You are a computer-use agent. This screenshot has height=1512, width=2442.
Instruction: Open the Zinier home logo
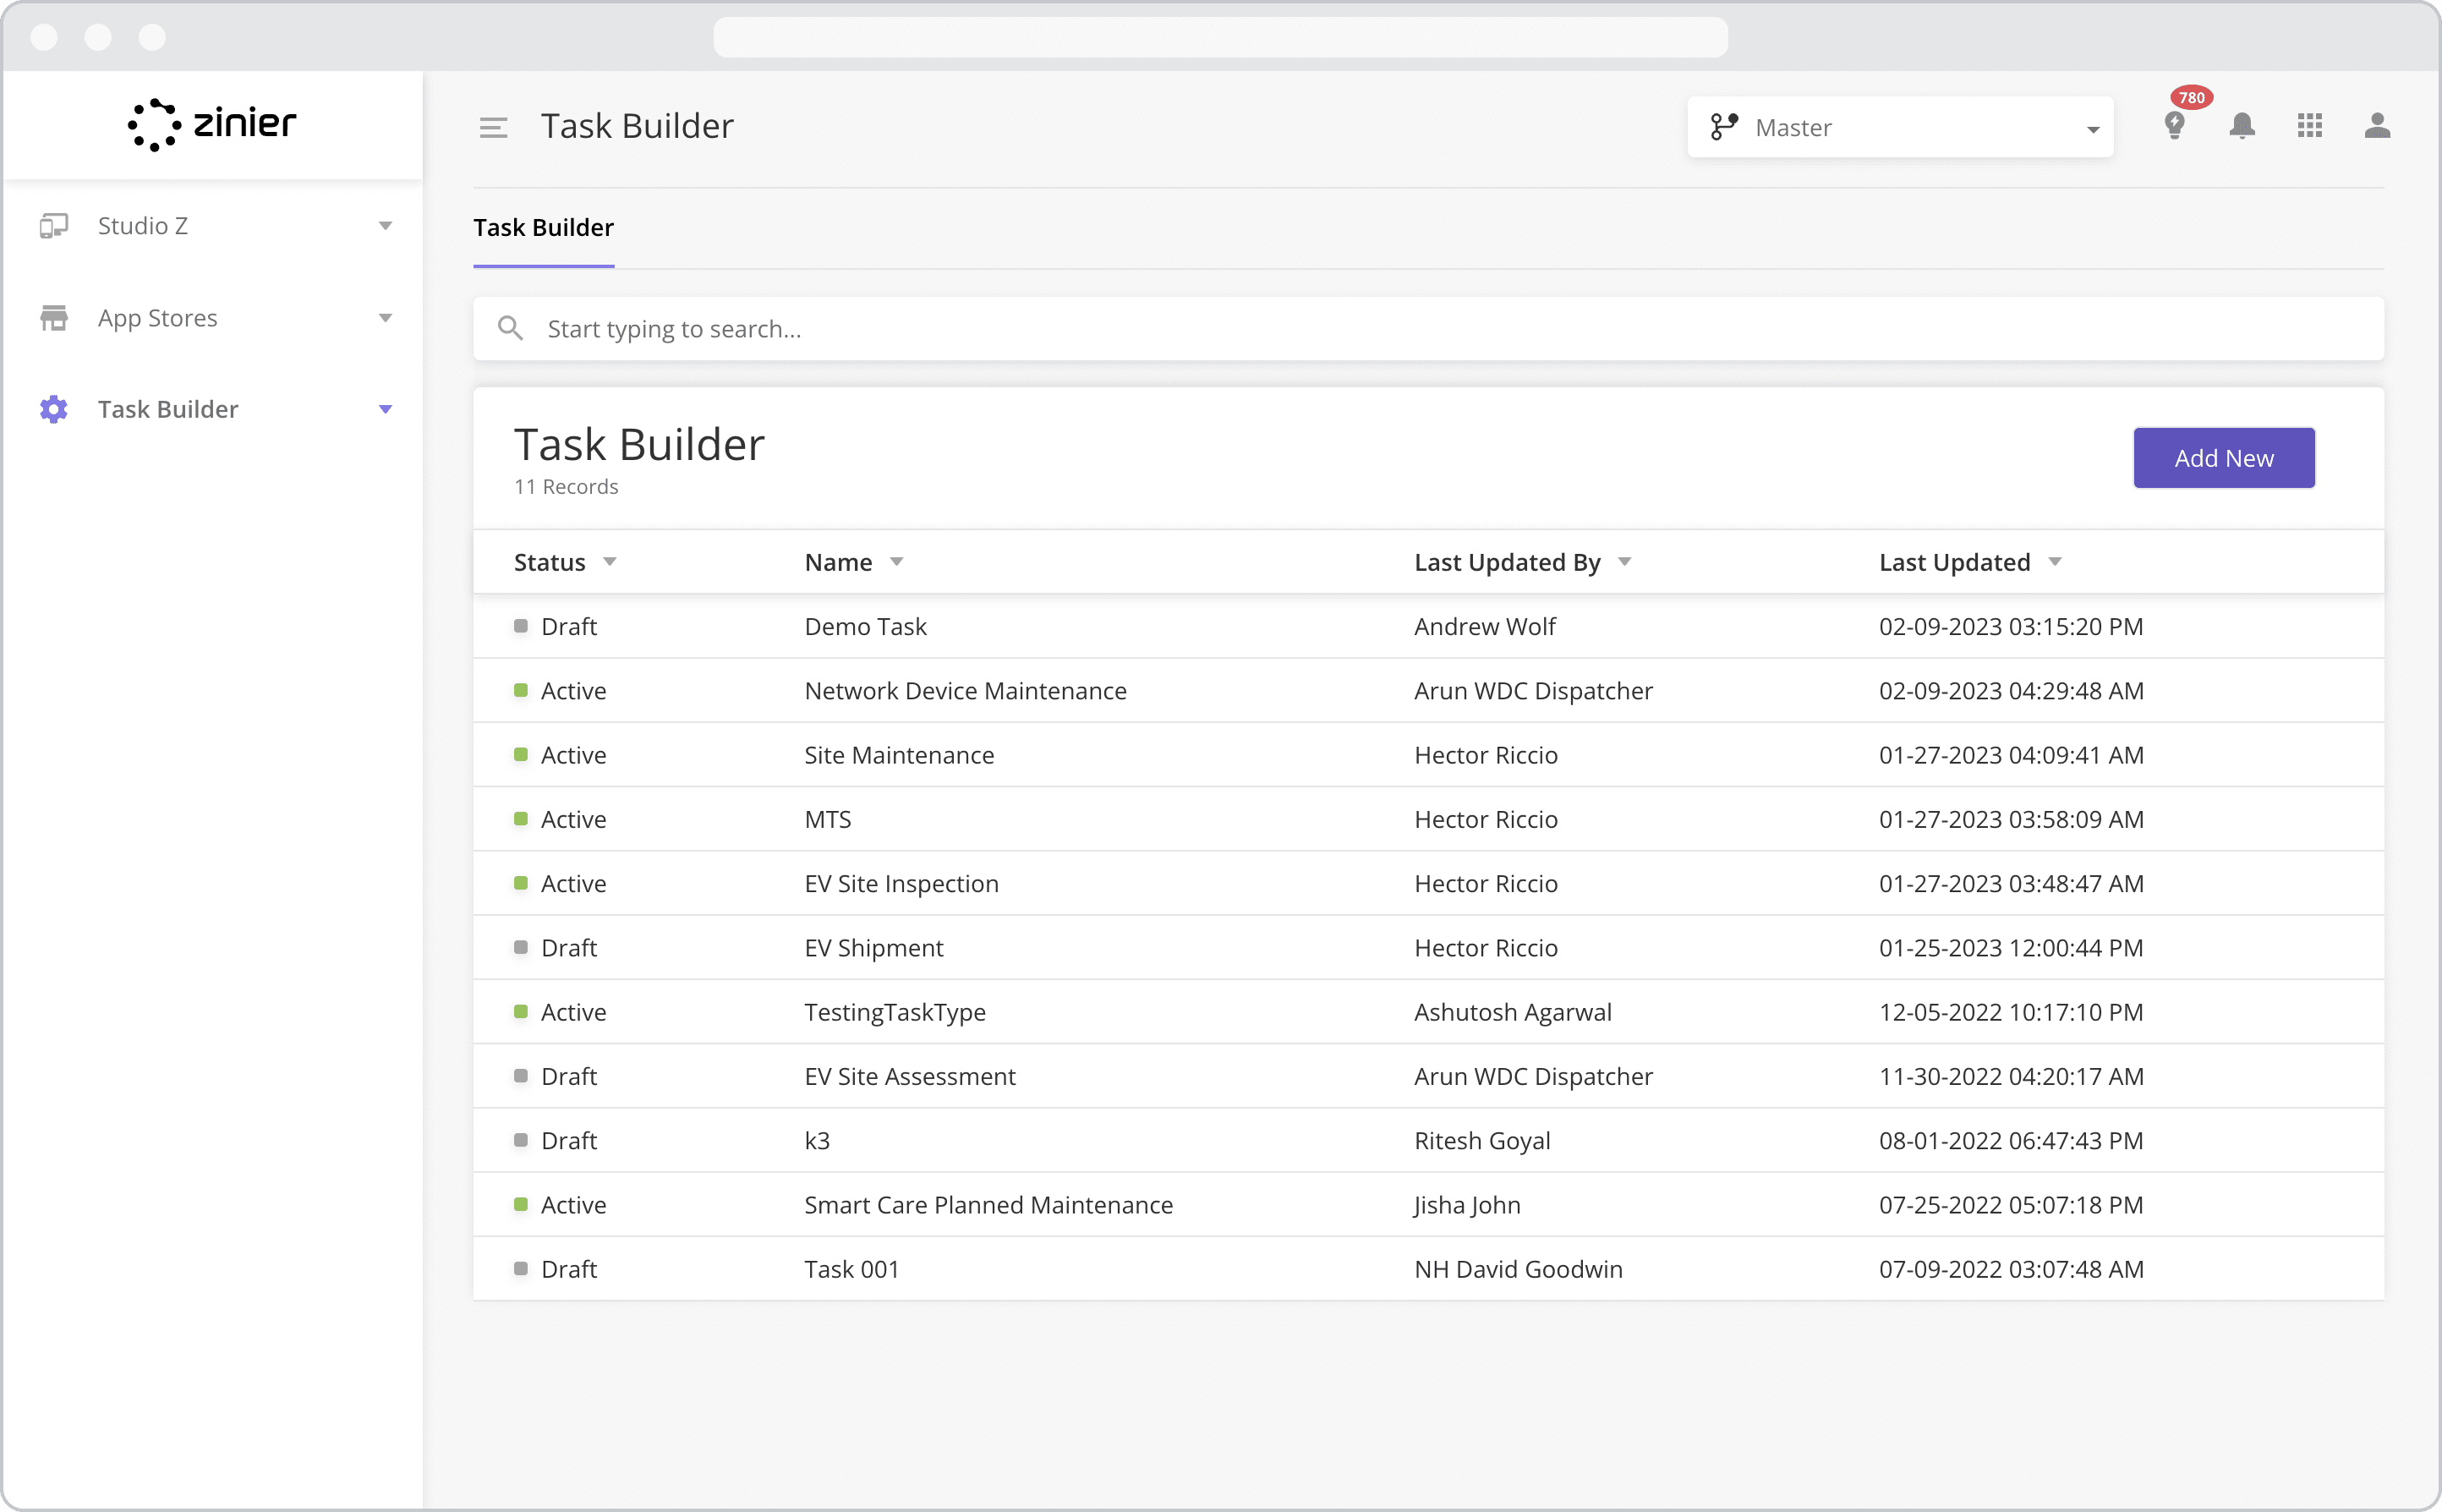coord(210,124)
